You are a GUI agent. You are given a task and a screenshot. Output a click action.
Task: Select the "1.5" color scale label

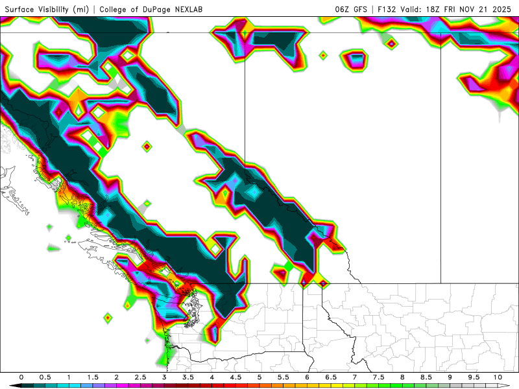point(93,377)
